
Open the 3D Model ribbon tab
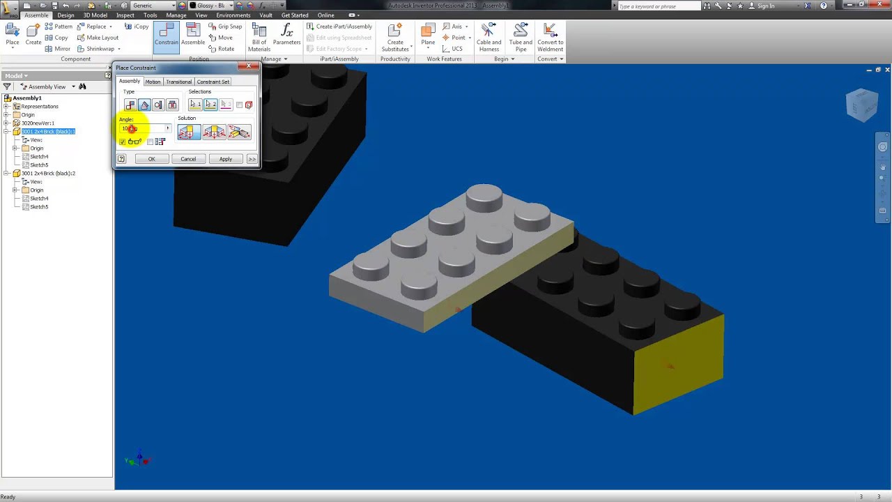coord(95,15)
